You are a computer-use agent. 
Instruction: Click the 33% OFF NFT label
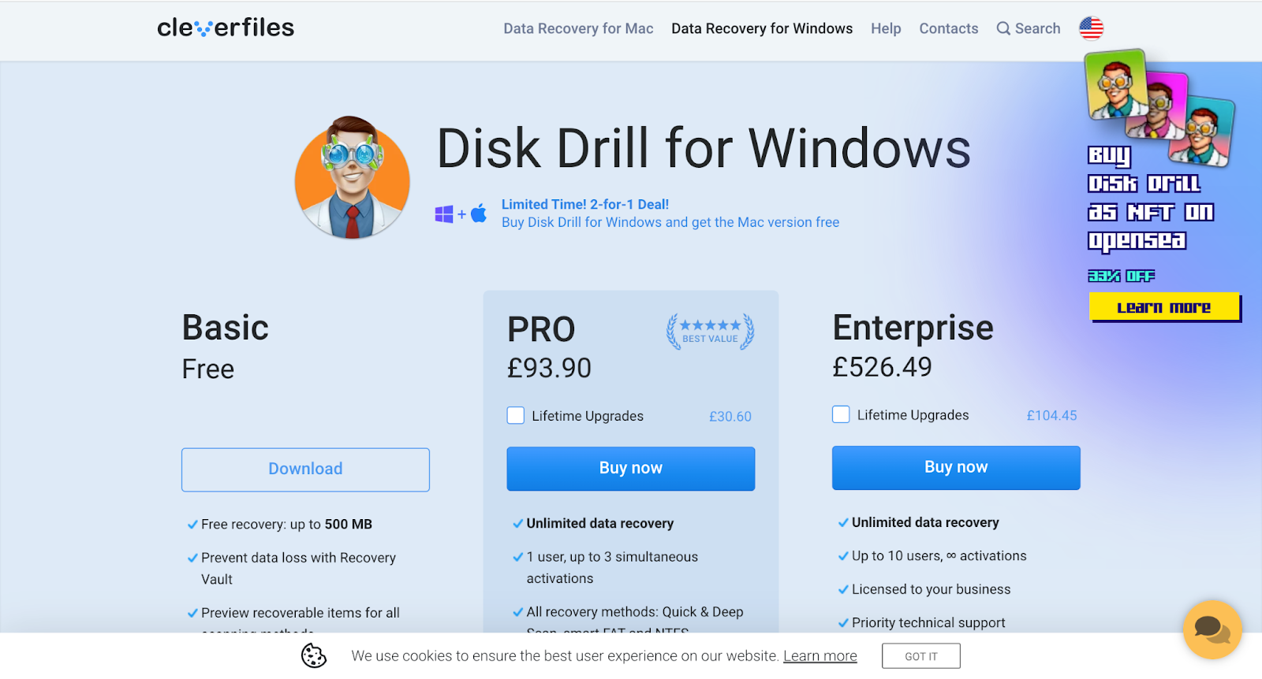click(x=1122, y=276)
